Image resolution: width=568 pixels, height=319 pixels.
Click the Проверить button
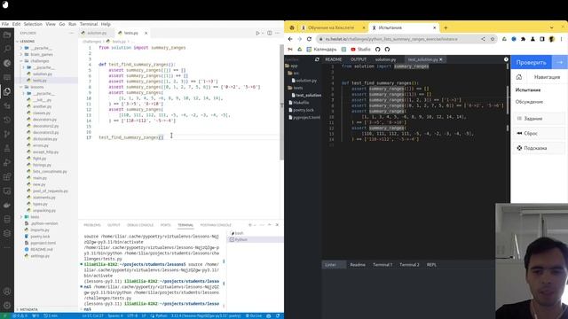click(x=531, y=63)
